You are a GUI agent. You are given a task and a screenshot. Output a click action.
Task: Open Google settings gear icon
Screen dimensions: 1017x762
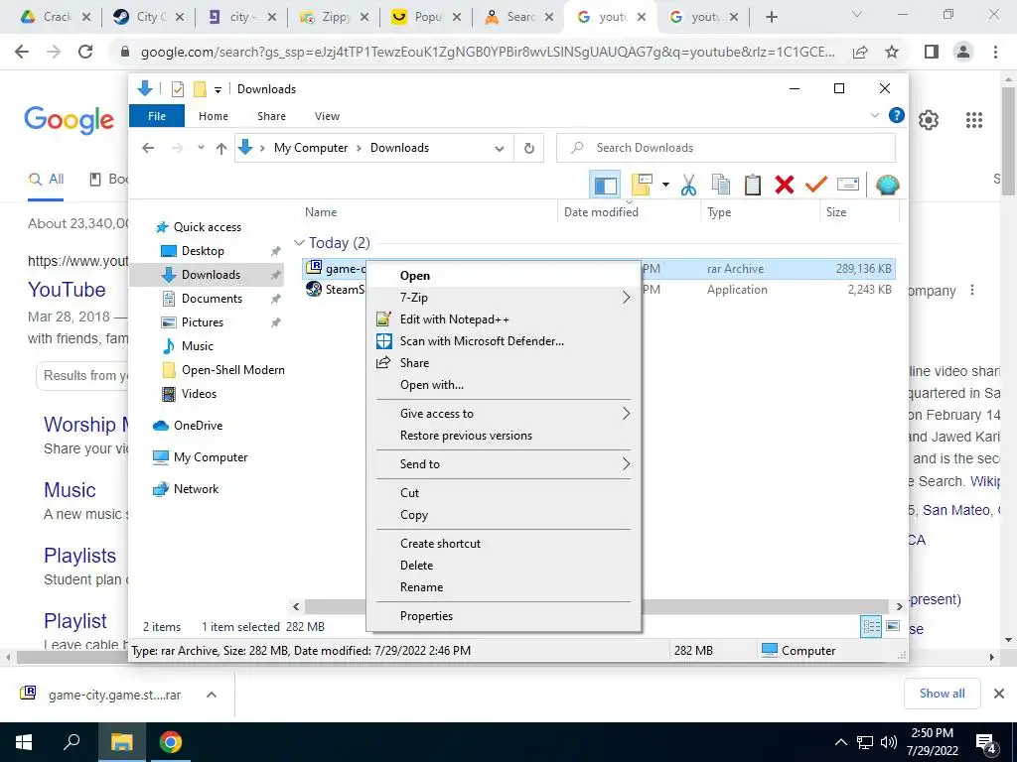[929, 120]
